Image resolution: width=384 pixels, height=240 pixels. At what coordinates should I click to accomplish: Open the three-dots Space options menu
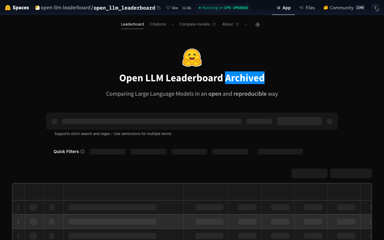[375, 8]
